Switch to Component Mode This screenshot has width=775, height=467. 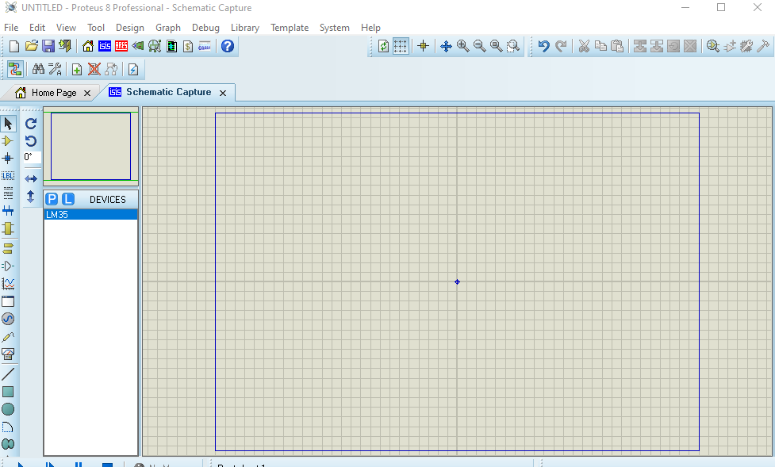point(7,141)
